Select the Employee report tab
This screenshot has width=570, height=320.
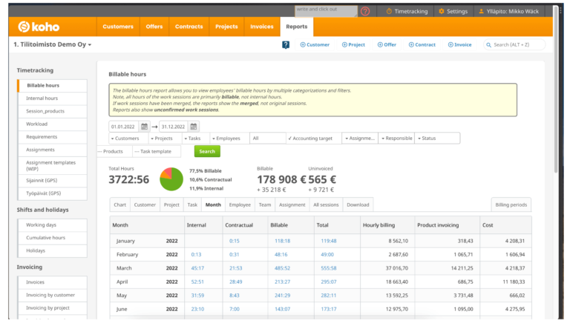240,204
